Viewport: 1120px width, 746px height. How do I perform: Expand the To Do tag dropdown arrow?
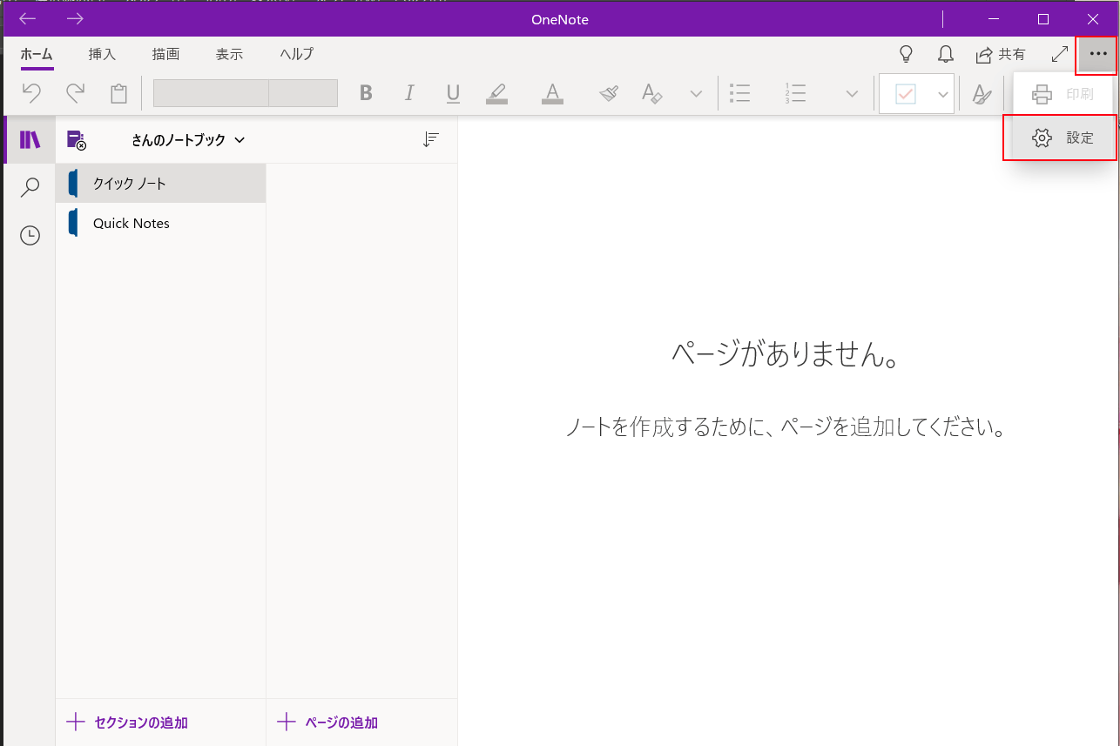tap(942, 94)
